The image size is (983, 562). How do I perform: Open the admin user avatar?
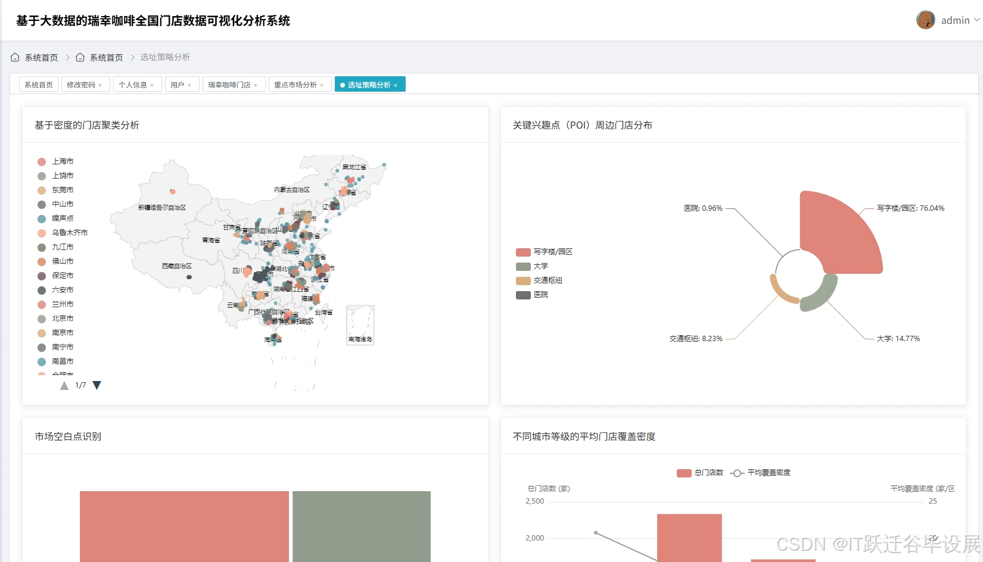(926, 20)
